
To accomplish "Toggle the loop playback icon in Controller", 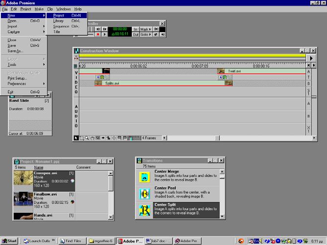I will [156, 34].
